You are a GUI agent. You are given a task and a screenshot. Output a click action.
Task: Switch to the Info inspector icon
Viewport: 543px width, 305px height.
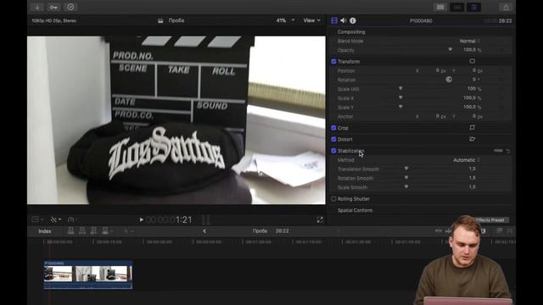click(353, 20)
